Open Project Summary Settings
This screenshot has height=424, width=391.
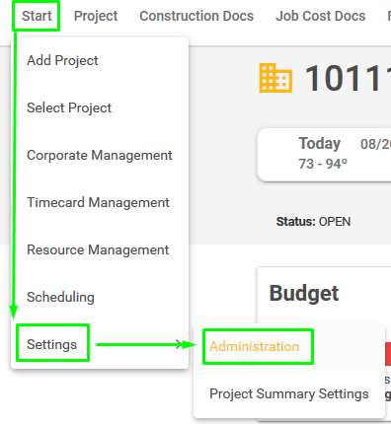click(x=289, y=393)
